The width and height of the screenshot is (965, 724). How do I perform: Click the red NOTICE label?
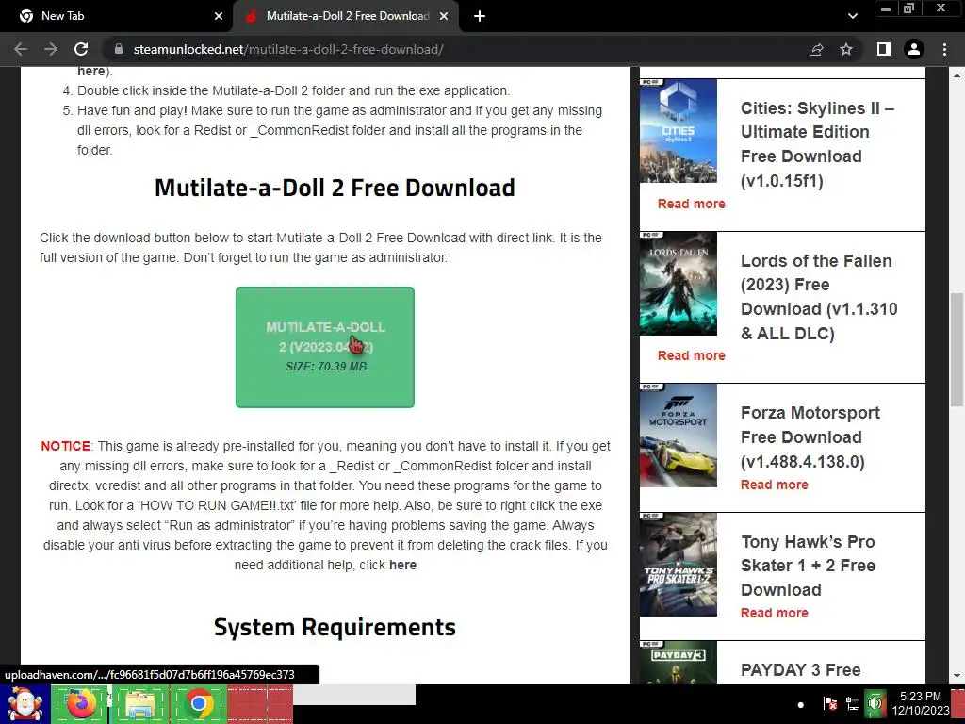click(65, 446)
